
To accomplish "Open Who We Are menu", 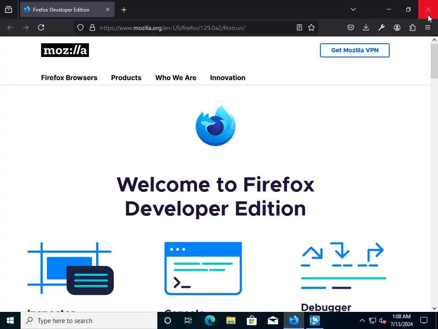I will (176, 78).
